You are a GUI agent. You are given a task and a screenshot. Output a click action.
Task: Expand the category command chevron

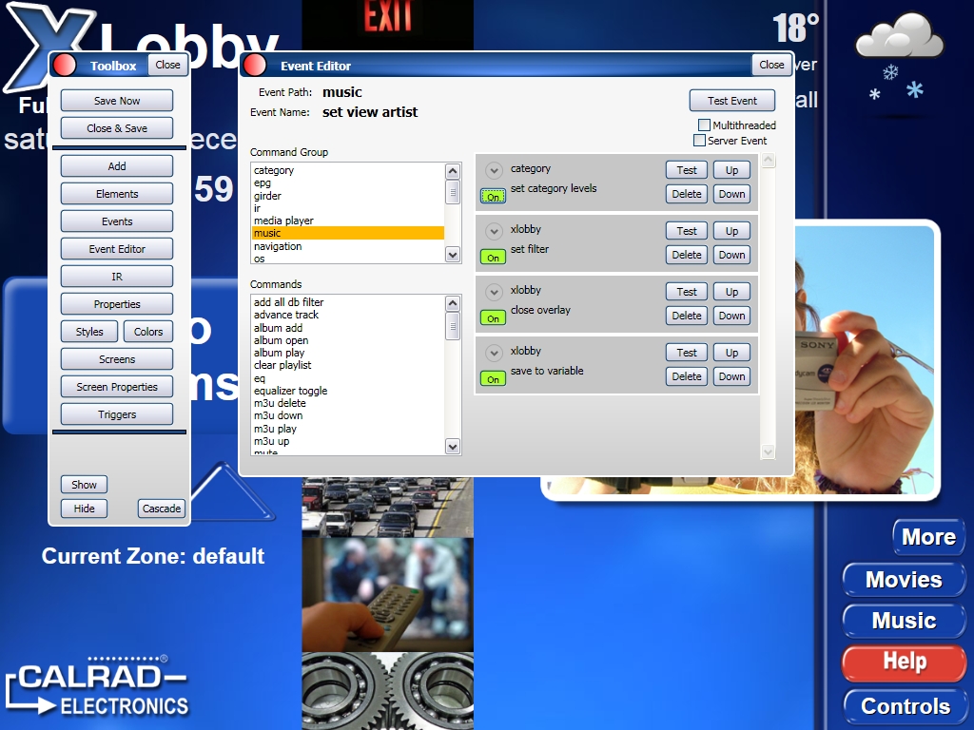[494, 170]
